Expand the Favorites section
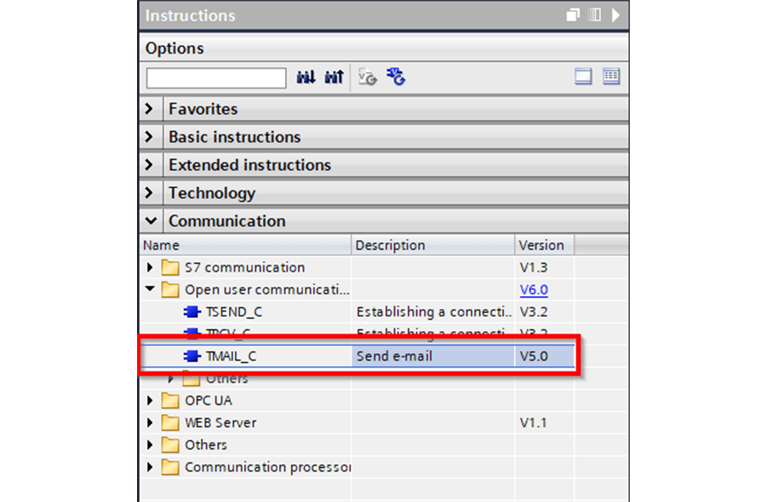Image resolution: width=766 pixels, height=502 pixels. [x=150, y=109]
